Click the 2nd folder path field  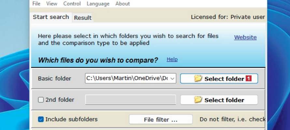(130, 100)
